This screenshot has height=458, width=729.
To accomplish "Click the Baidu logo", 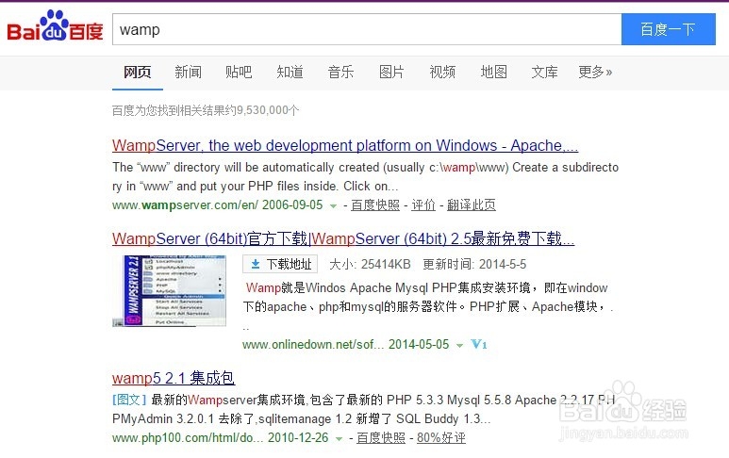I will point(55,26).
